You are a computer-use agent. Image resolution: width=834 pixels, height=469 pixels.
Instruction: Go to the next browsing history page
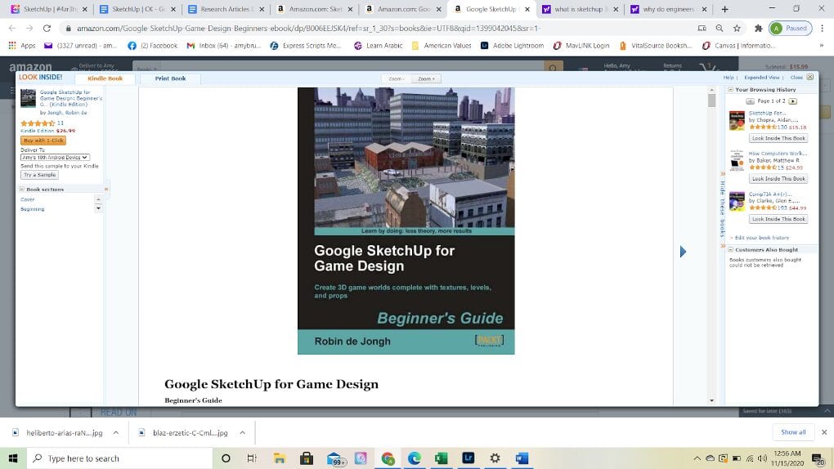coord(792,101)
